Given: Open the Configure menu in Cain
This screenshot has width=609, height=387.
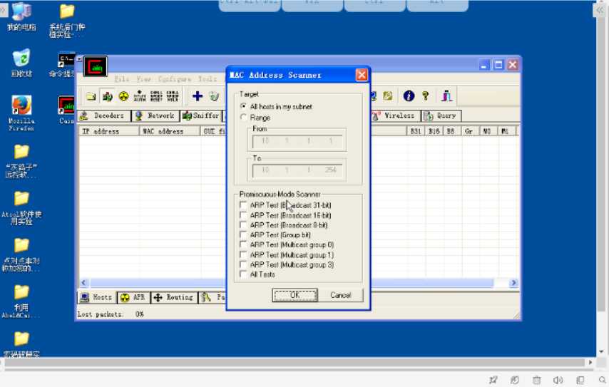Looking at the screenshot, I should click(x=175, y=79).
